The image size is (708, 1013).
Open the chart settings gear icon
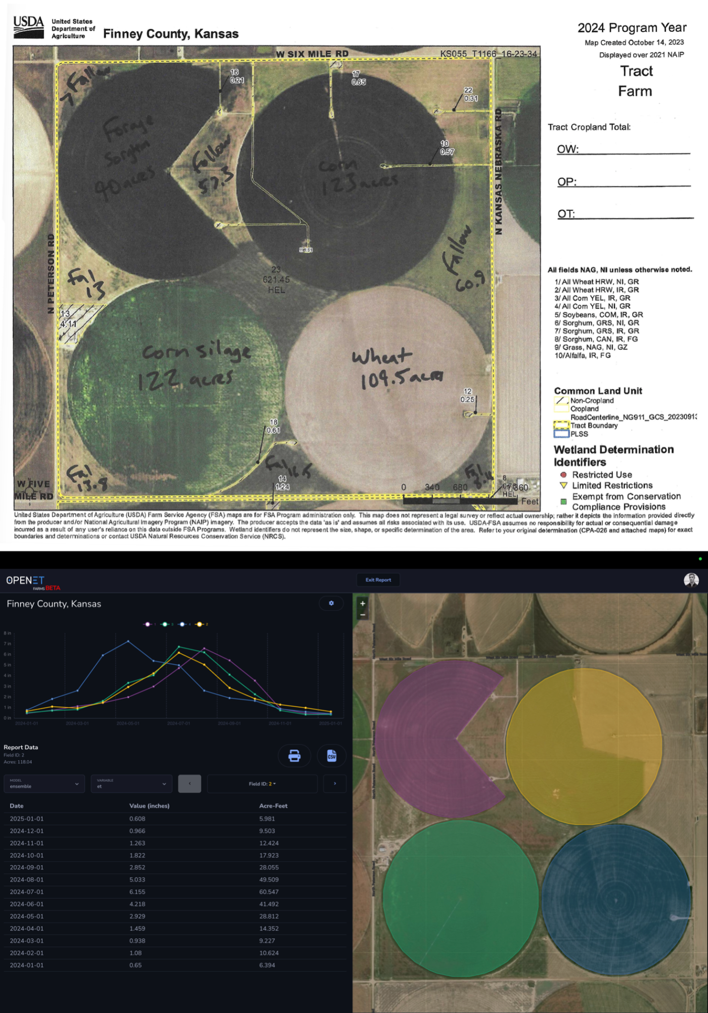click(x=331, y=603)
